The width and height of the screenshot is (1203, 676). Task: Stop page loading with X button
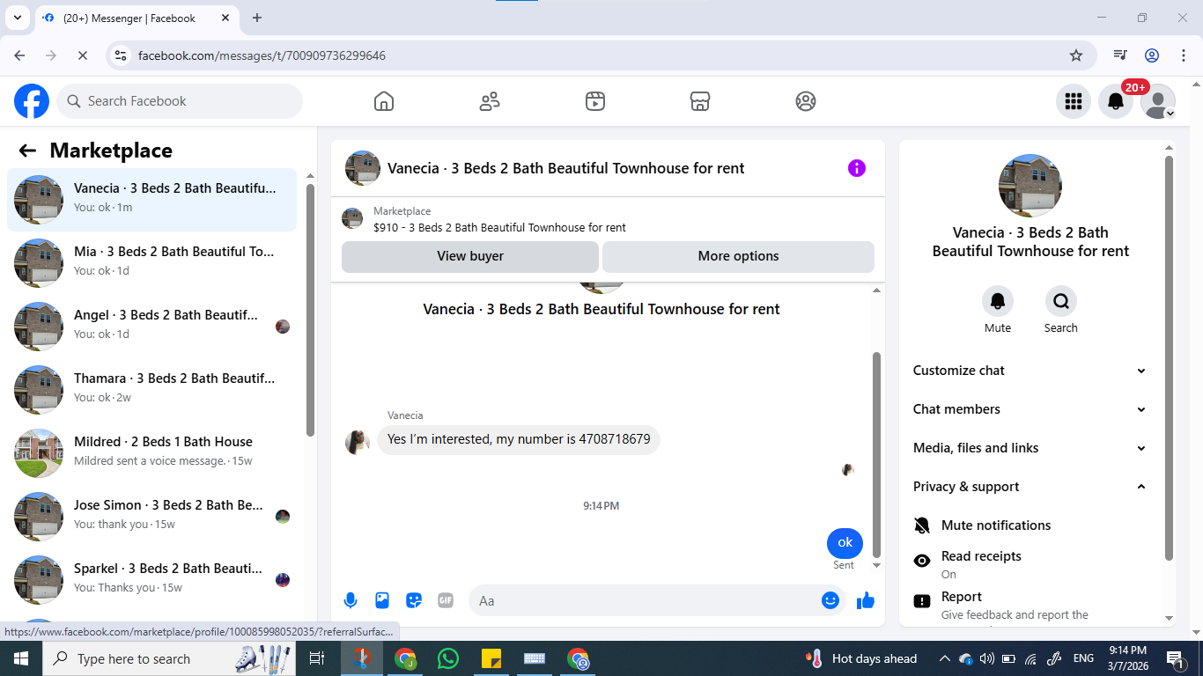pyautogui.click(x=82, y=55)
